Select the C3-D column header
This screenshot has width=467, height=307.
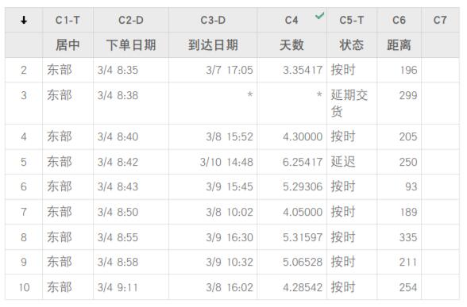tap(213, 20)
